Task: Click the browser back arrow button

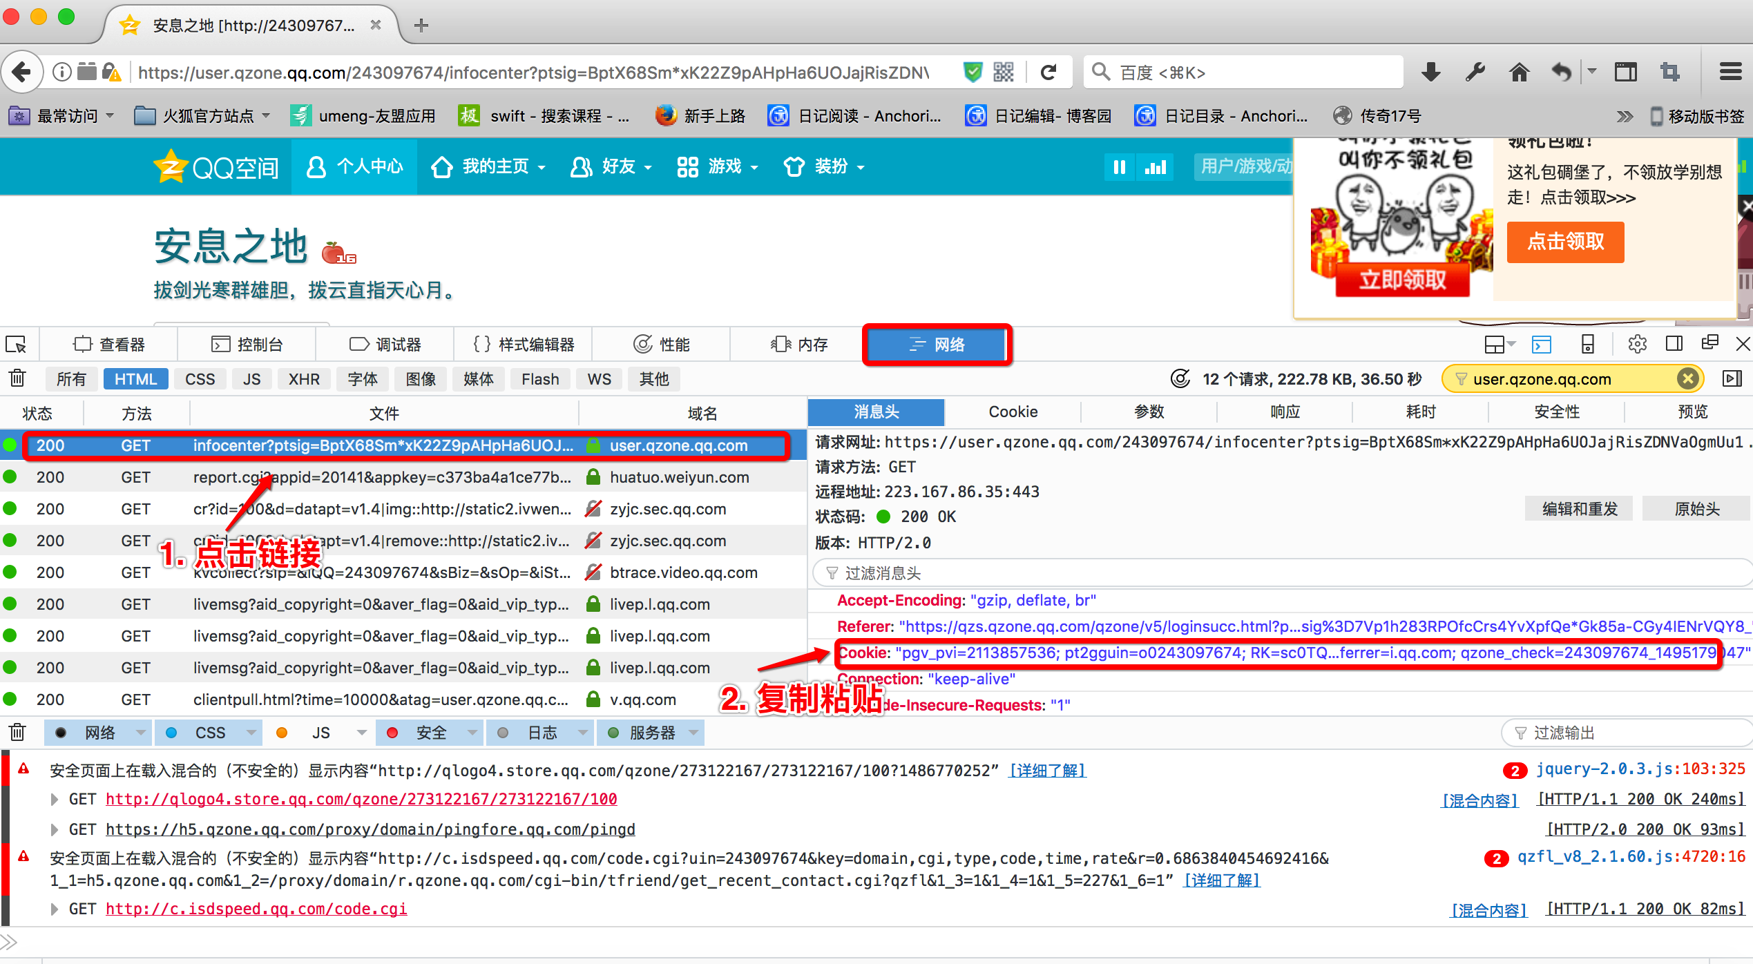Action: 22,72
